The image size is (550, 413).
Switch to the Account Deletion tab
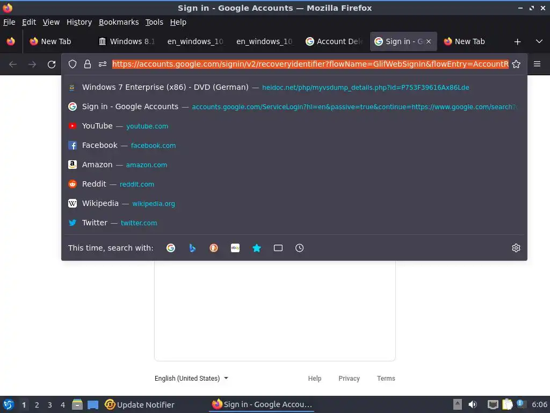334,41
